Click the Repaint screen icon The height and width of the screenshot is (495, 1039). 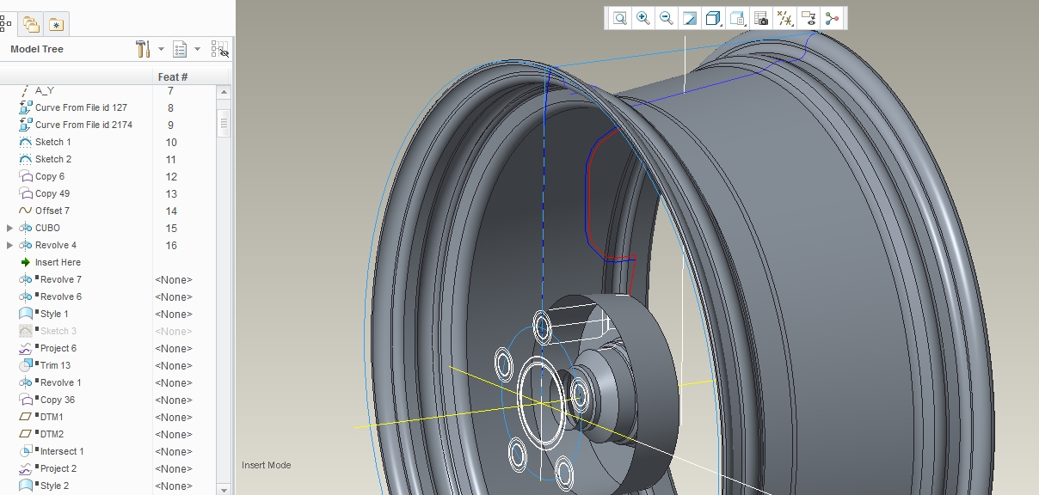pyautogui.click(x=690, y=18)
